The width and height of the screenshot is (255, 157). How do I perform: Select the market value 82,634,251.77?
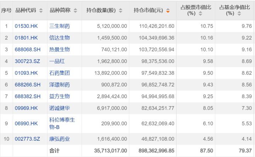point(158,108)
